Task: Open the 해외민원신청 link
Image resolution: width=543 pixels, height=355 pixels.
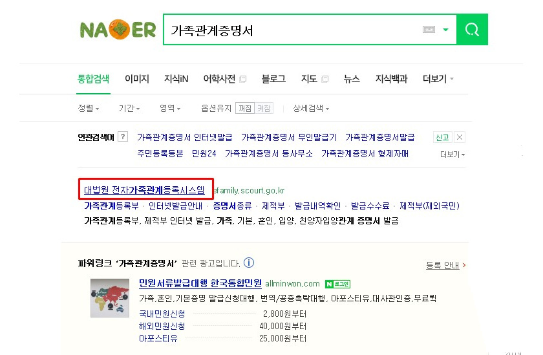Action: click(x=162, y=326)
